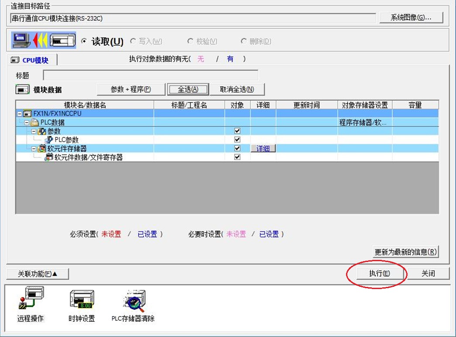Click into the 标题 title input field
This screenshot has height=337, width=456.
151,75
